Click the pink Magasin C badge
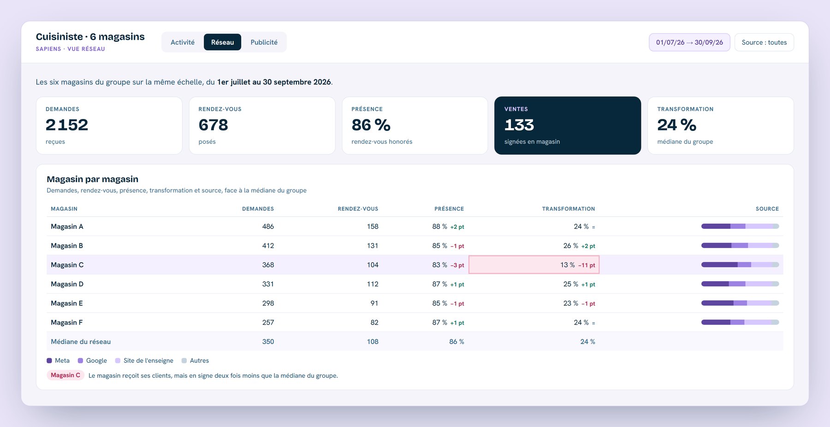Viewport: 830px width, 427px height. [65, 375]
